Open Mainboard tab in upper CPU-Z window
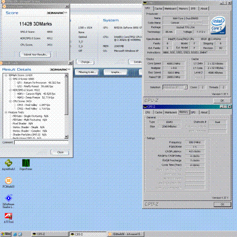This screenshot has width=237, height=237. pyautogui.click(x=171, y=9)
